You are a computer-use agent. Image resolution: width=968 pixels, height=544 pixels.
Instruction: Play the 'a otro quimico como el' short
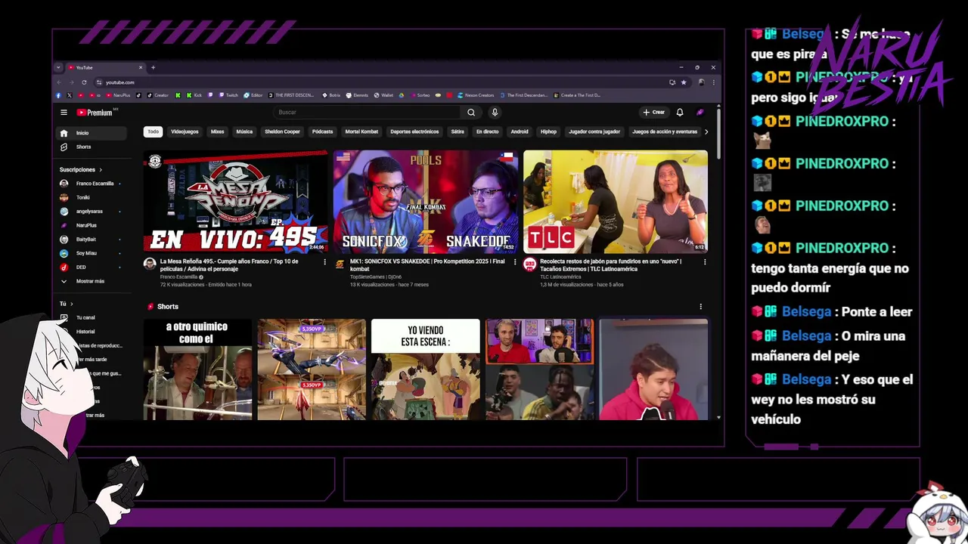[x=198, y=369]
